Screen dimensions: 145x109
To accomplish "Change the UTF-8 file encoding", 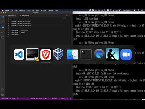I will (x=45, y=99).
